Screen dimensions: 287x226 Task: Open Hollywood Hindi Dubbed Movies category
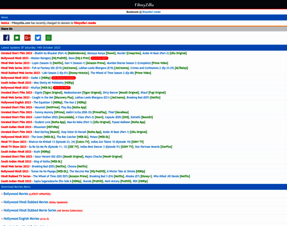tap(26, 202)
